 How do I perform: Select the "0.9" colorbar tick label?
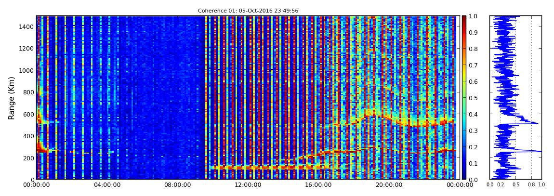474,32
